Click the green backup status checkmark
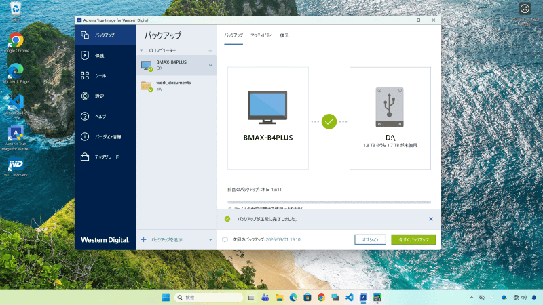 coord(329,121)
